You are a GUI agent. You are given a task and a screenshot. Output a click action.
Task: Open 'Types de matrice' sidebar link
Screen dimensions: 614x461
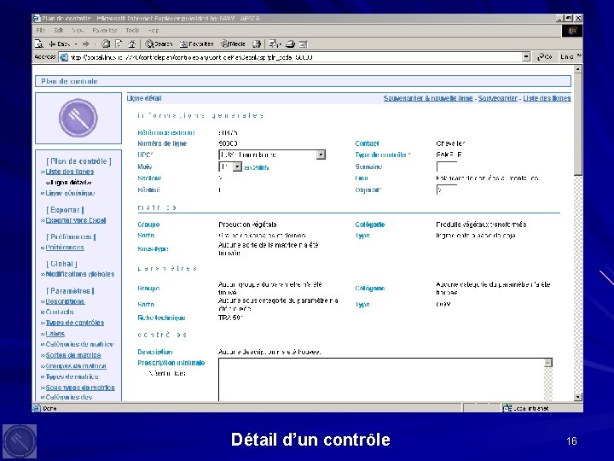point(72,376)
